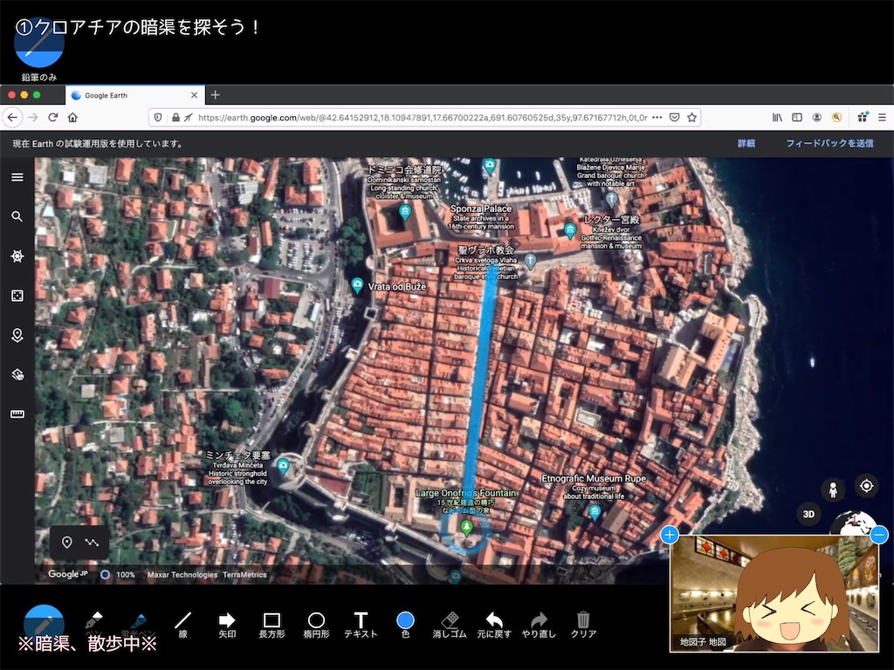Click the Etnografic Museum Rupe marker

click(x=594, y=512)
